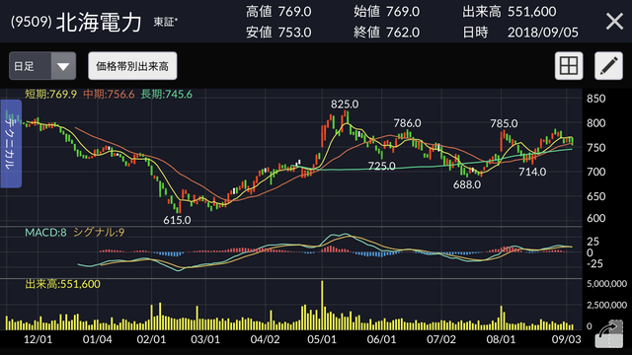Click the 08/01 date axis label
632x355 pixels.
click(501, 339)
